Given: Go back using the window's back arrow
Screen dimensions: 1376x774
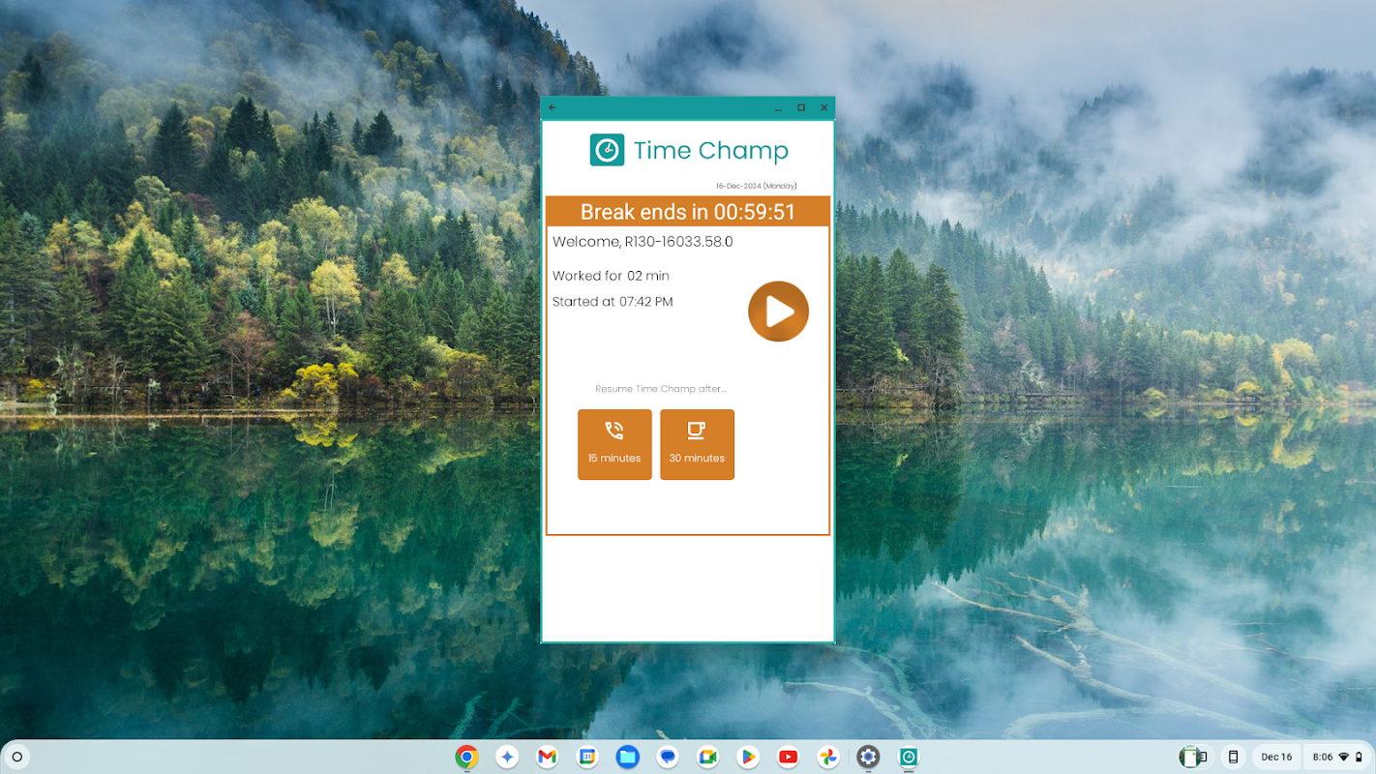Looking at the screenshot, I should point(553,107).
